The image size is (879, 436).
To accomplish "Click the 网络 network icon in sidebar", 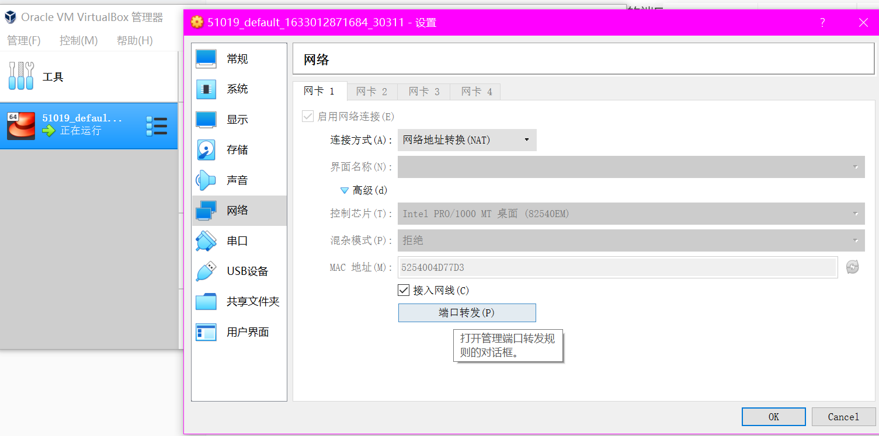I will [206, 211].
